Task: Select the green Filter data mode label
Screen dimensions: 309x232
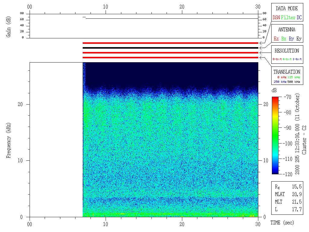Action: pyautogui.click(x=288, y=18)
